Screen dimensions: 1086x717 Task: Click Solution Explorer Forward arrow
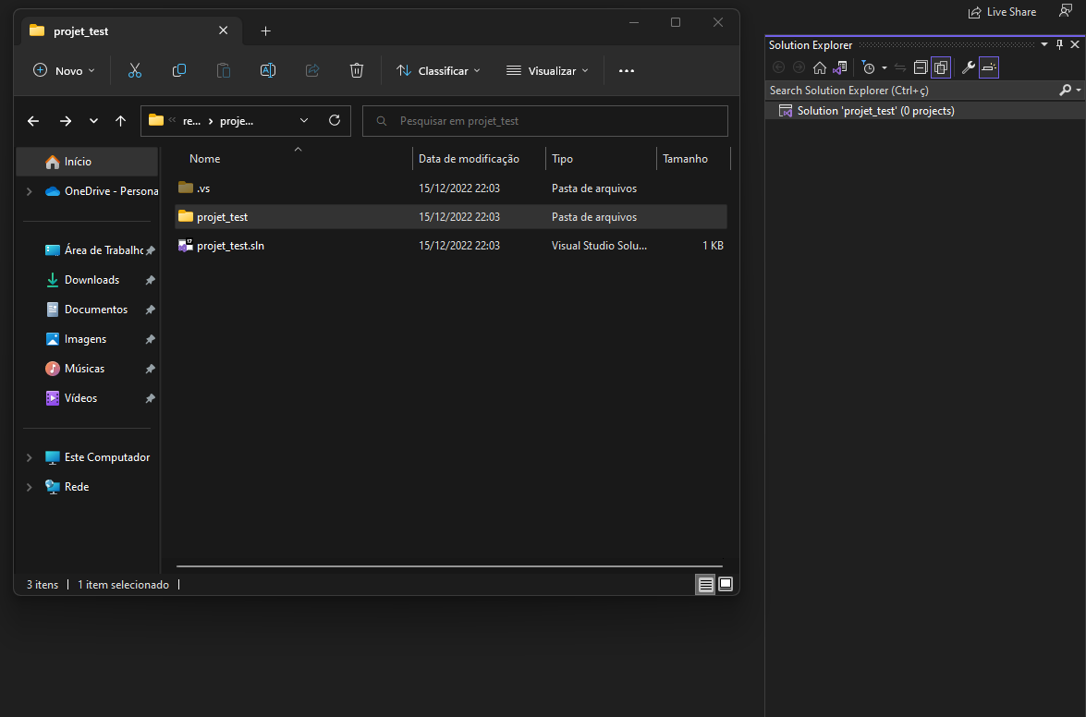[799, 67]
